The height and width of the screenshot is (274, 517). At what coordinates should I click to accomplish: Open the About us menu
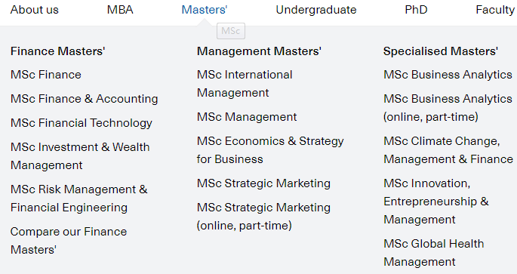pos(34,10)
